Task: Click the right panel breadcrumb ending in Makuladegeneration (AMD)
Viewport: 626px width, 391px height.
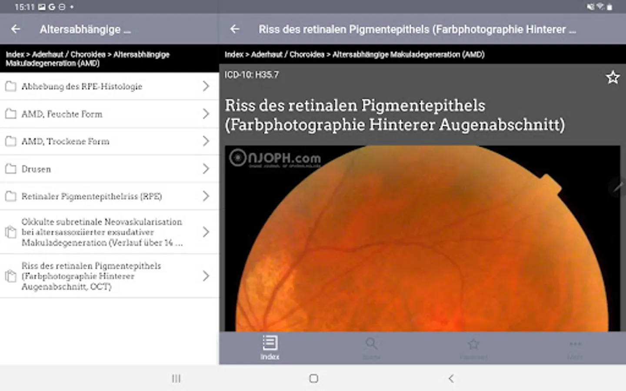Action: (x=354, y=54)
